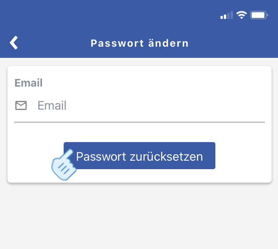Focus the Email text input field
This screenshot has height=249, width=278.
[149, 106]
